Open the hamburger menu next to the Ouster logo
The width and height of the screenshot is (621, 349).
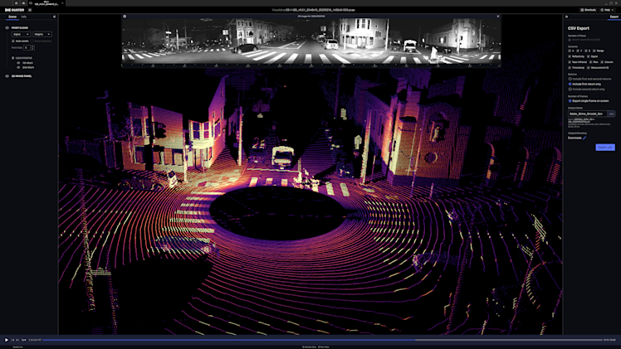(30, 10)
